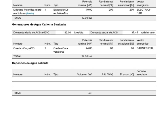Click the 'ExpansionDirectaAireAire' type cell
The height and width of the screenshot is (126, 168).
[x=61, y=12]
